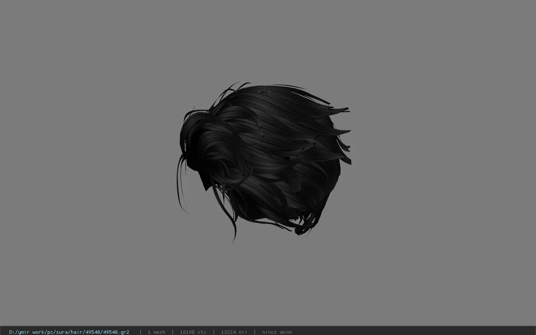536x335 pixels.
Task: Click the 'nincs anim' status entry
Action: pyautogui.click(x=277, y=332)
